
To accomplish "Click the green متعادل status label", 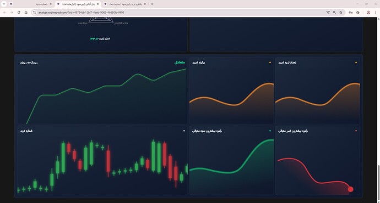I will click(x=180, y=63).
